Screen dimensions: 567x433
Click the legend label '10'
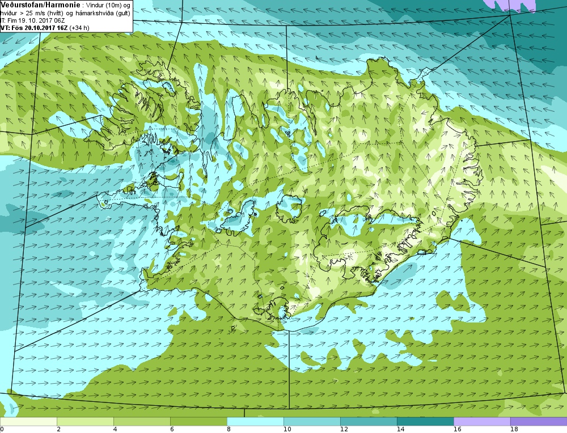(287, 430)
